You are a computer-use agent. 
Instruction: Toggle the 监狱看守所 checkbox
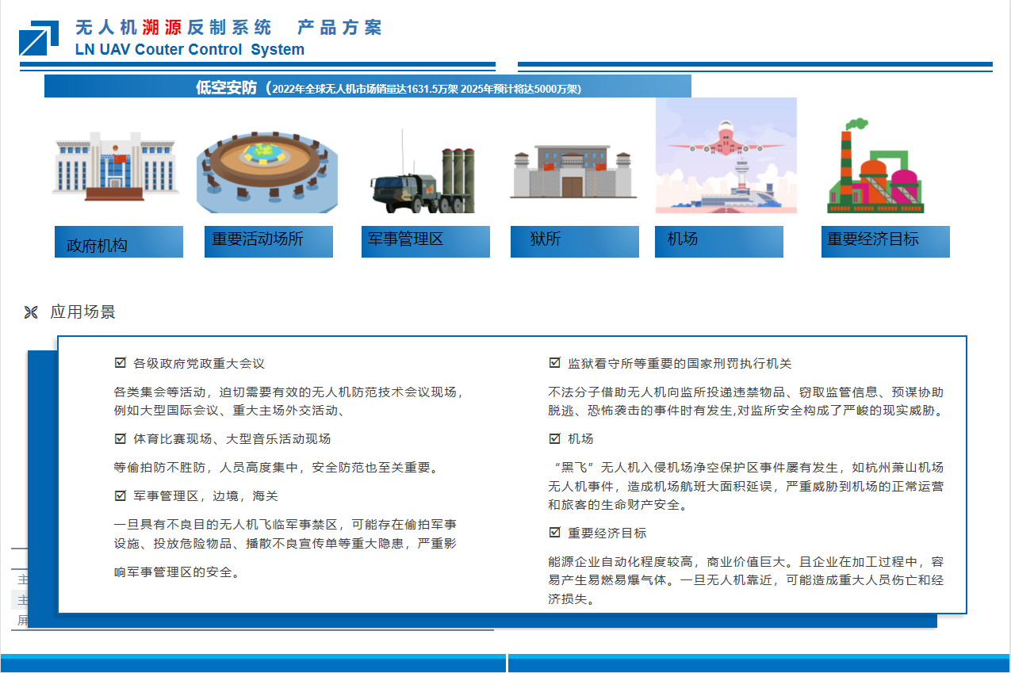tap(555, 363)
